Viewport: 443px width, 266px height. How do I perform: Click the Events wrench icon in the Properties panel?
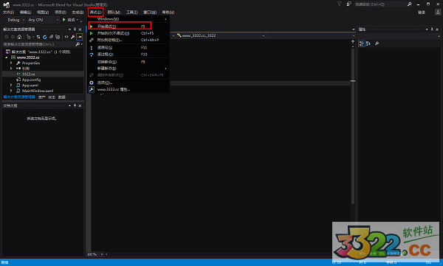(x=377, y=43)
